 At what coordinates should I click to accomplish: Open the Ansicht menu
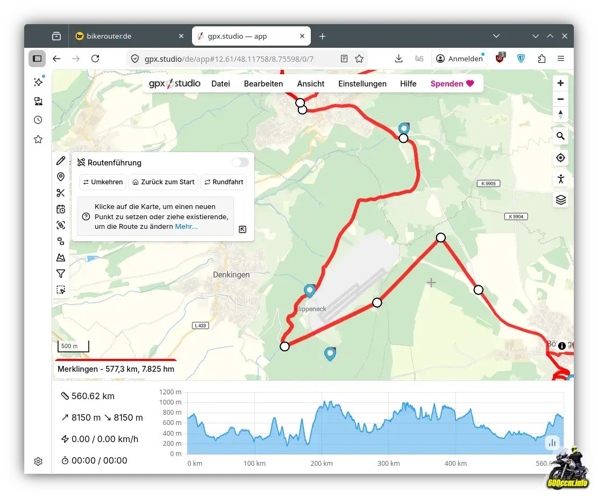[x=311, y=84]
